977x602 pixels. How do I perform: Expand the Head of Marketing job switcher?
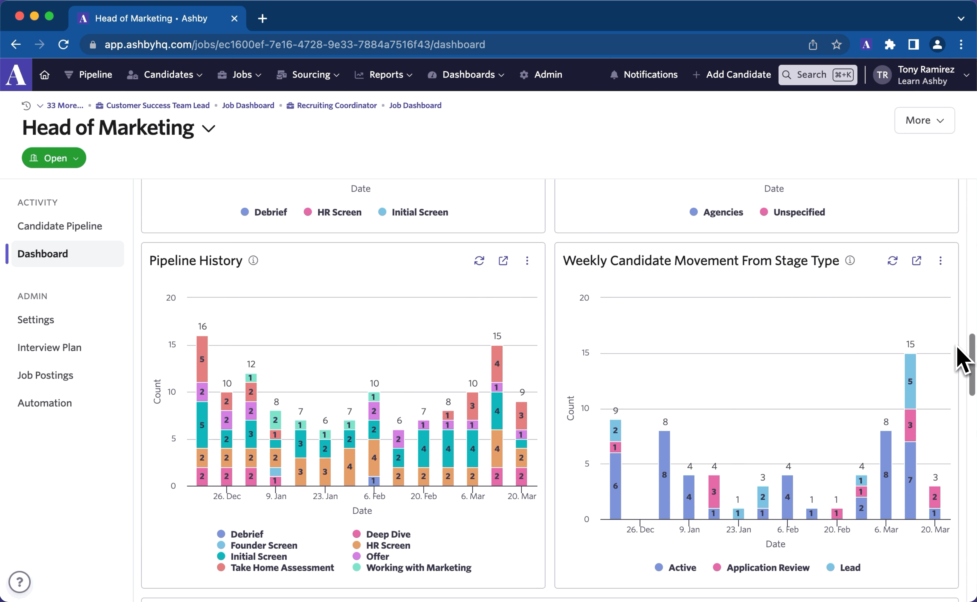(x=209, y=128)
